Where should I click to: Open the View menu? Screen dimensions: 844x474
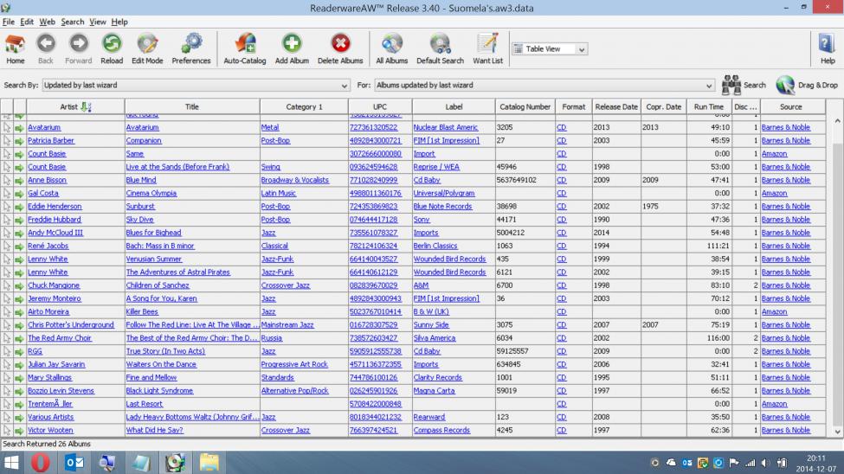(x=98, y=21)
